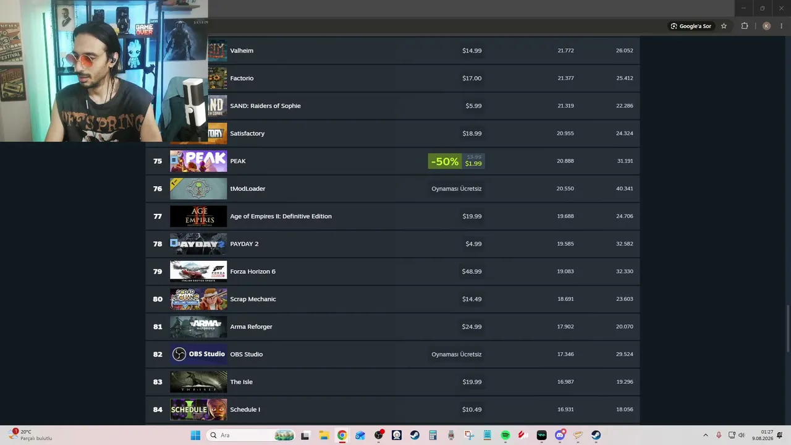Viewport: 791px width, 445px height.
Task: Open Spotify from the taskbar
Action: tap(505, 435)
